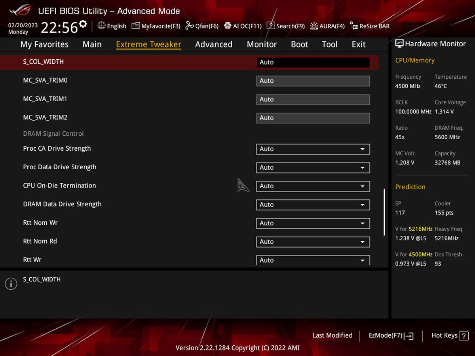
Task: Click the Last Modified button
Action: 332,335
